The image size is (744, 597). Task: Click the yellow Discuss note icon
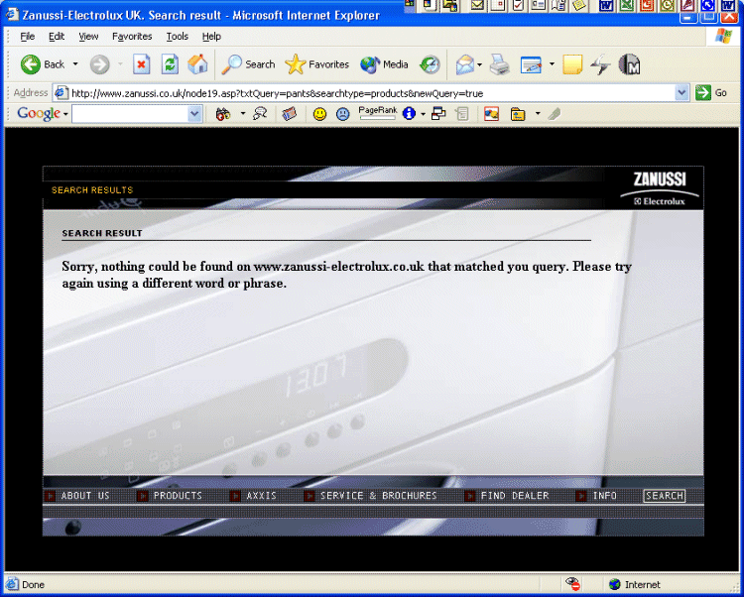pos(572,64)
